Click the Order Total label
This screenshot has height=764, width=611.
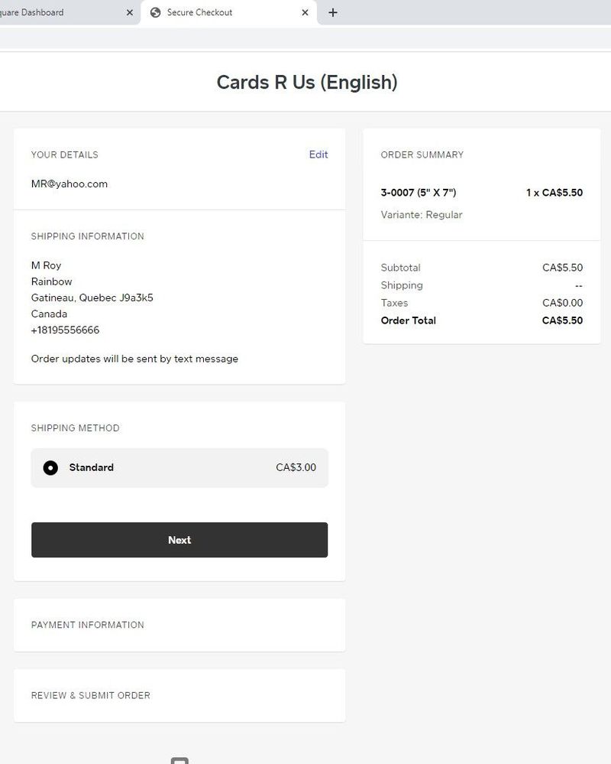(x=409, y=320)
